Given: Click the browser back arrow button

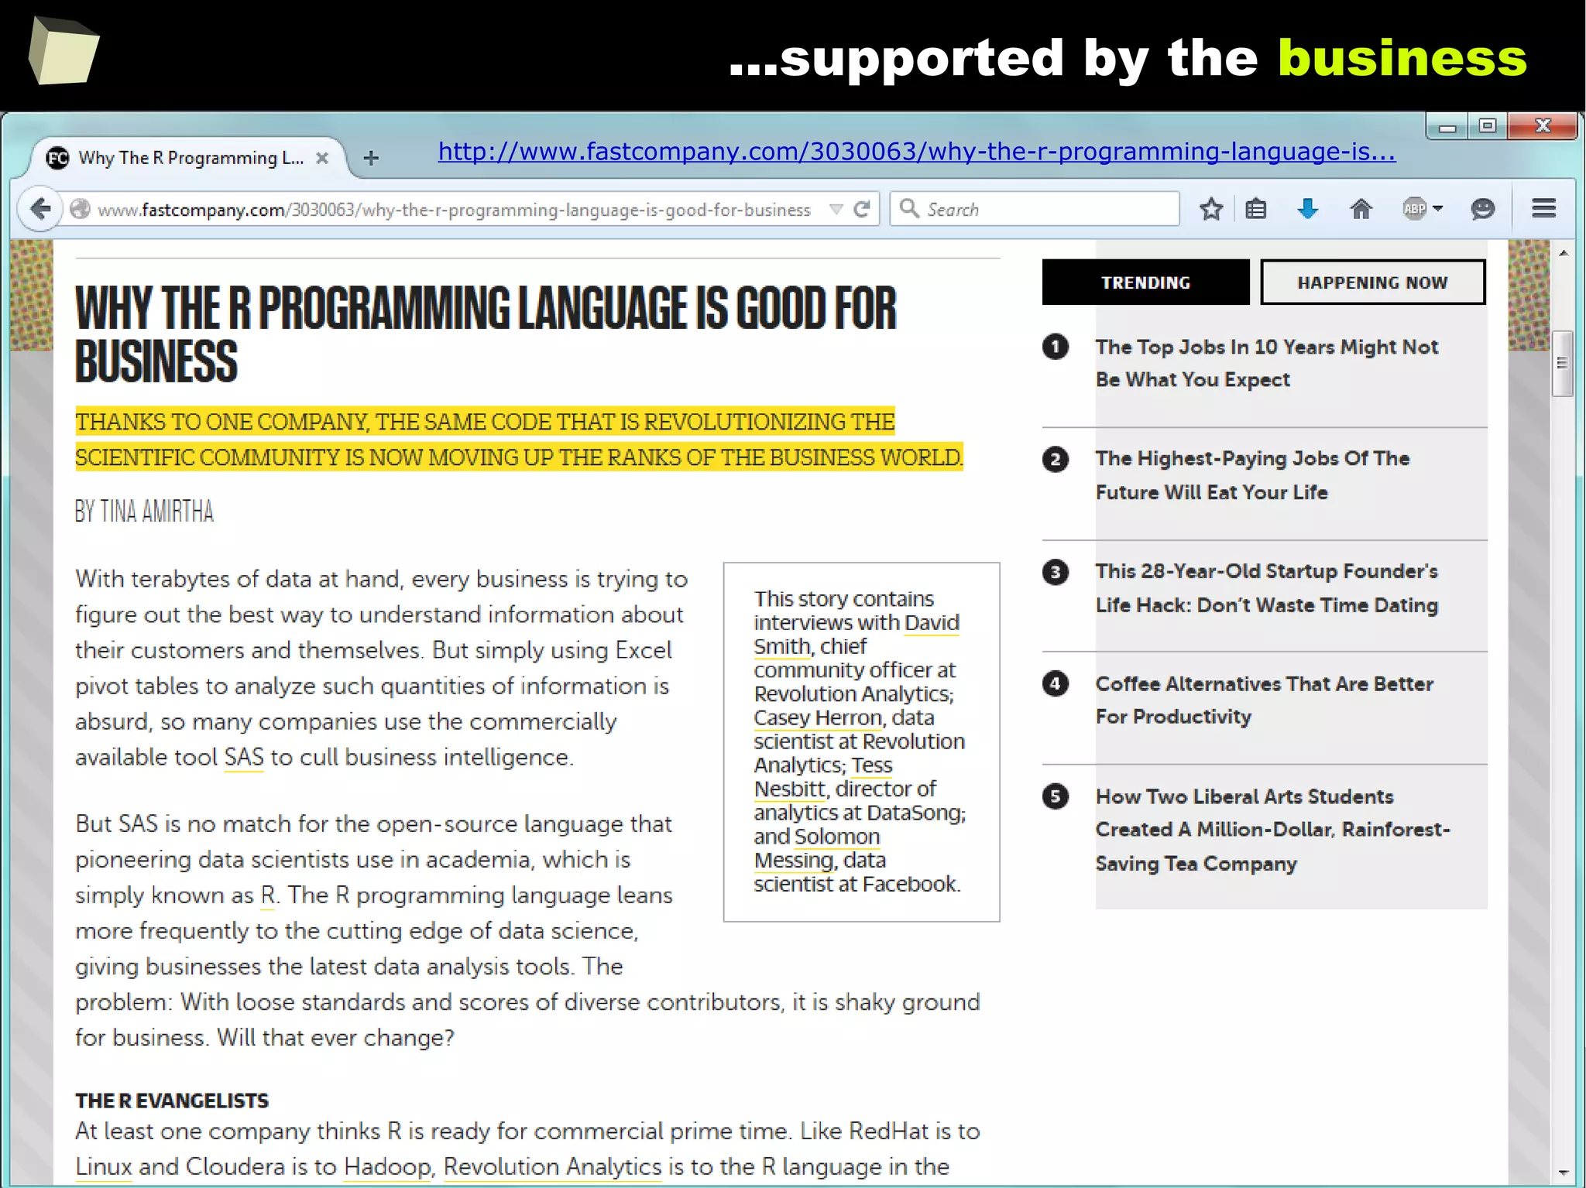Looking at the screenshot, I should (x=40, y=208).
